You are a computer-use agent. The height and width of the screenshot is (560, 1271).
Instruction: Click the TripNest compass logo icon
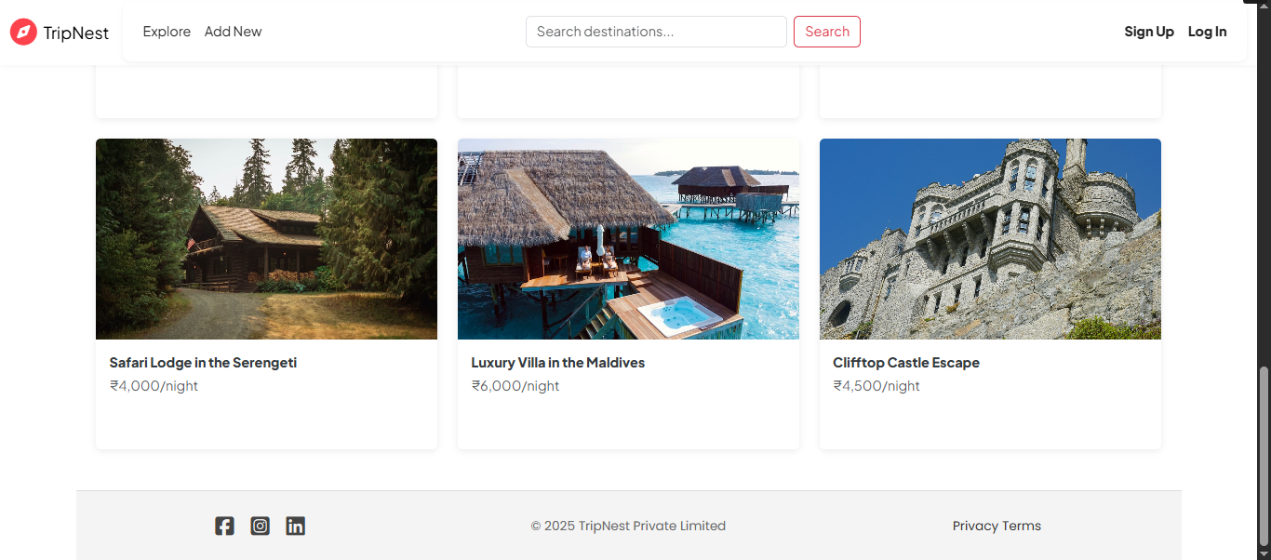tap(23, 33)
